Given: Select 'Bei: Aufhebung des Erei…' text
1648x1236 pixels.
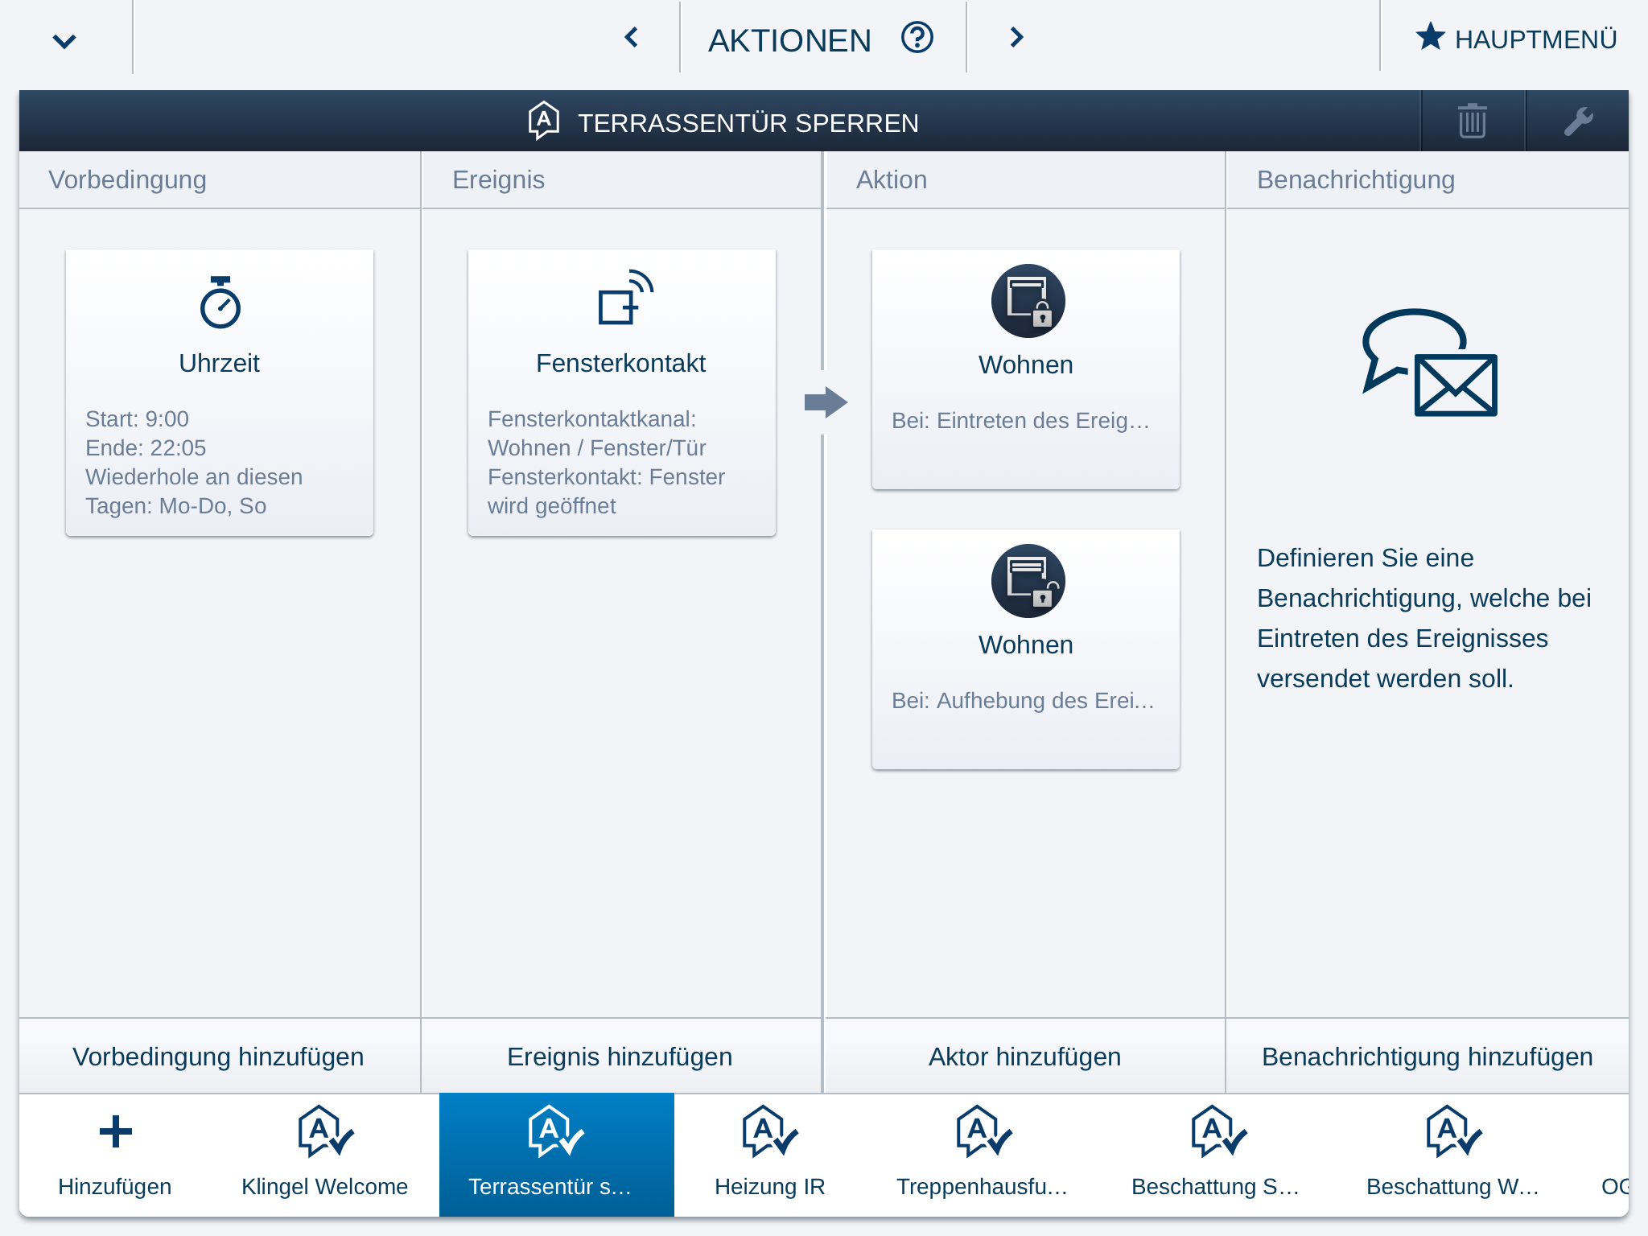Looking at the screenshot, I should tap(1023, 701).
